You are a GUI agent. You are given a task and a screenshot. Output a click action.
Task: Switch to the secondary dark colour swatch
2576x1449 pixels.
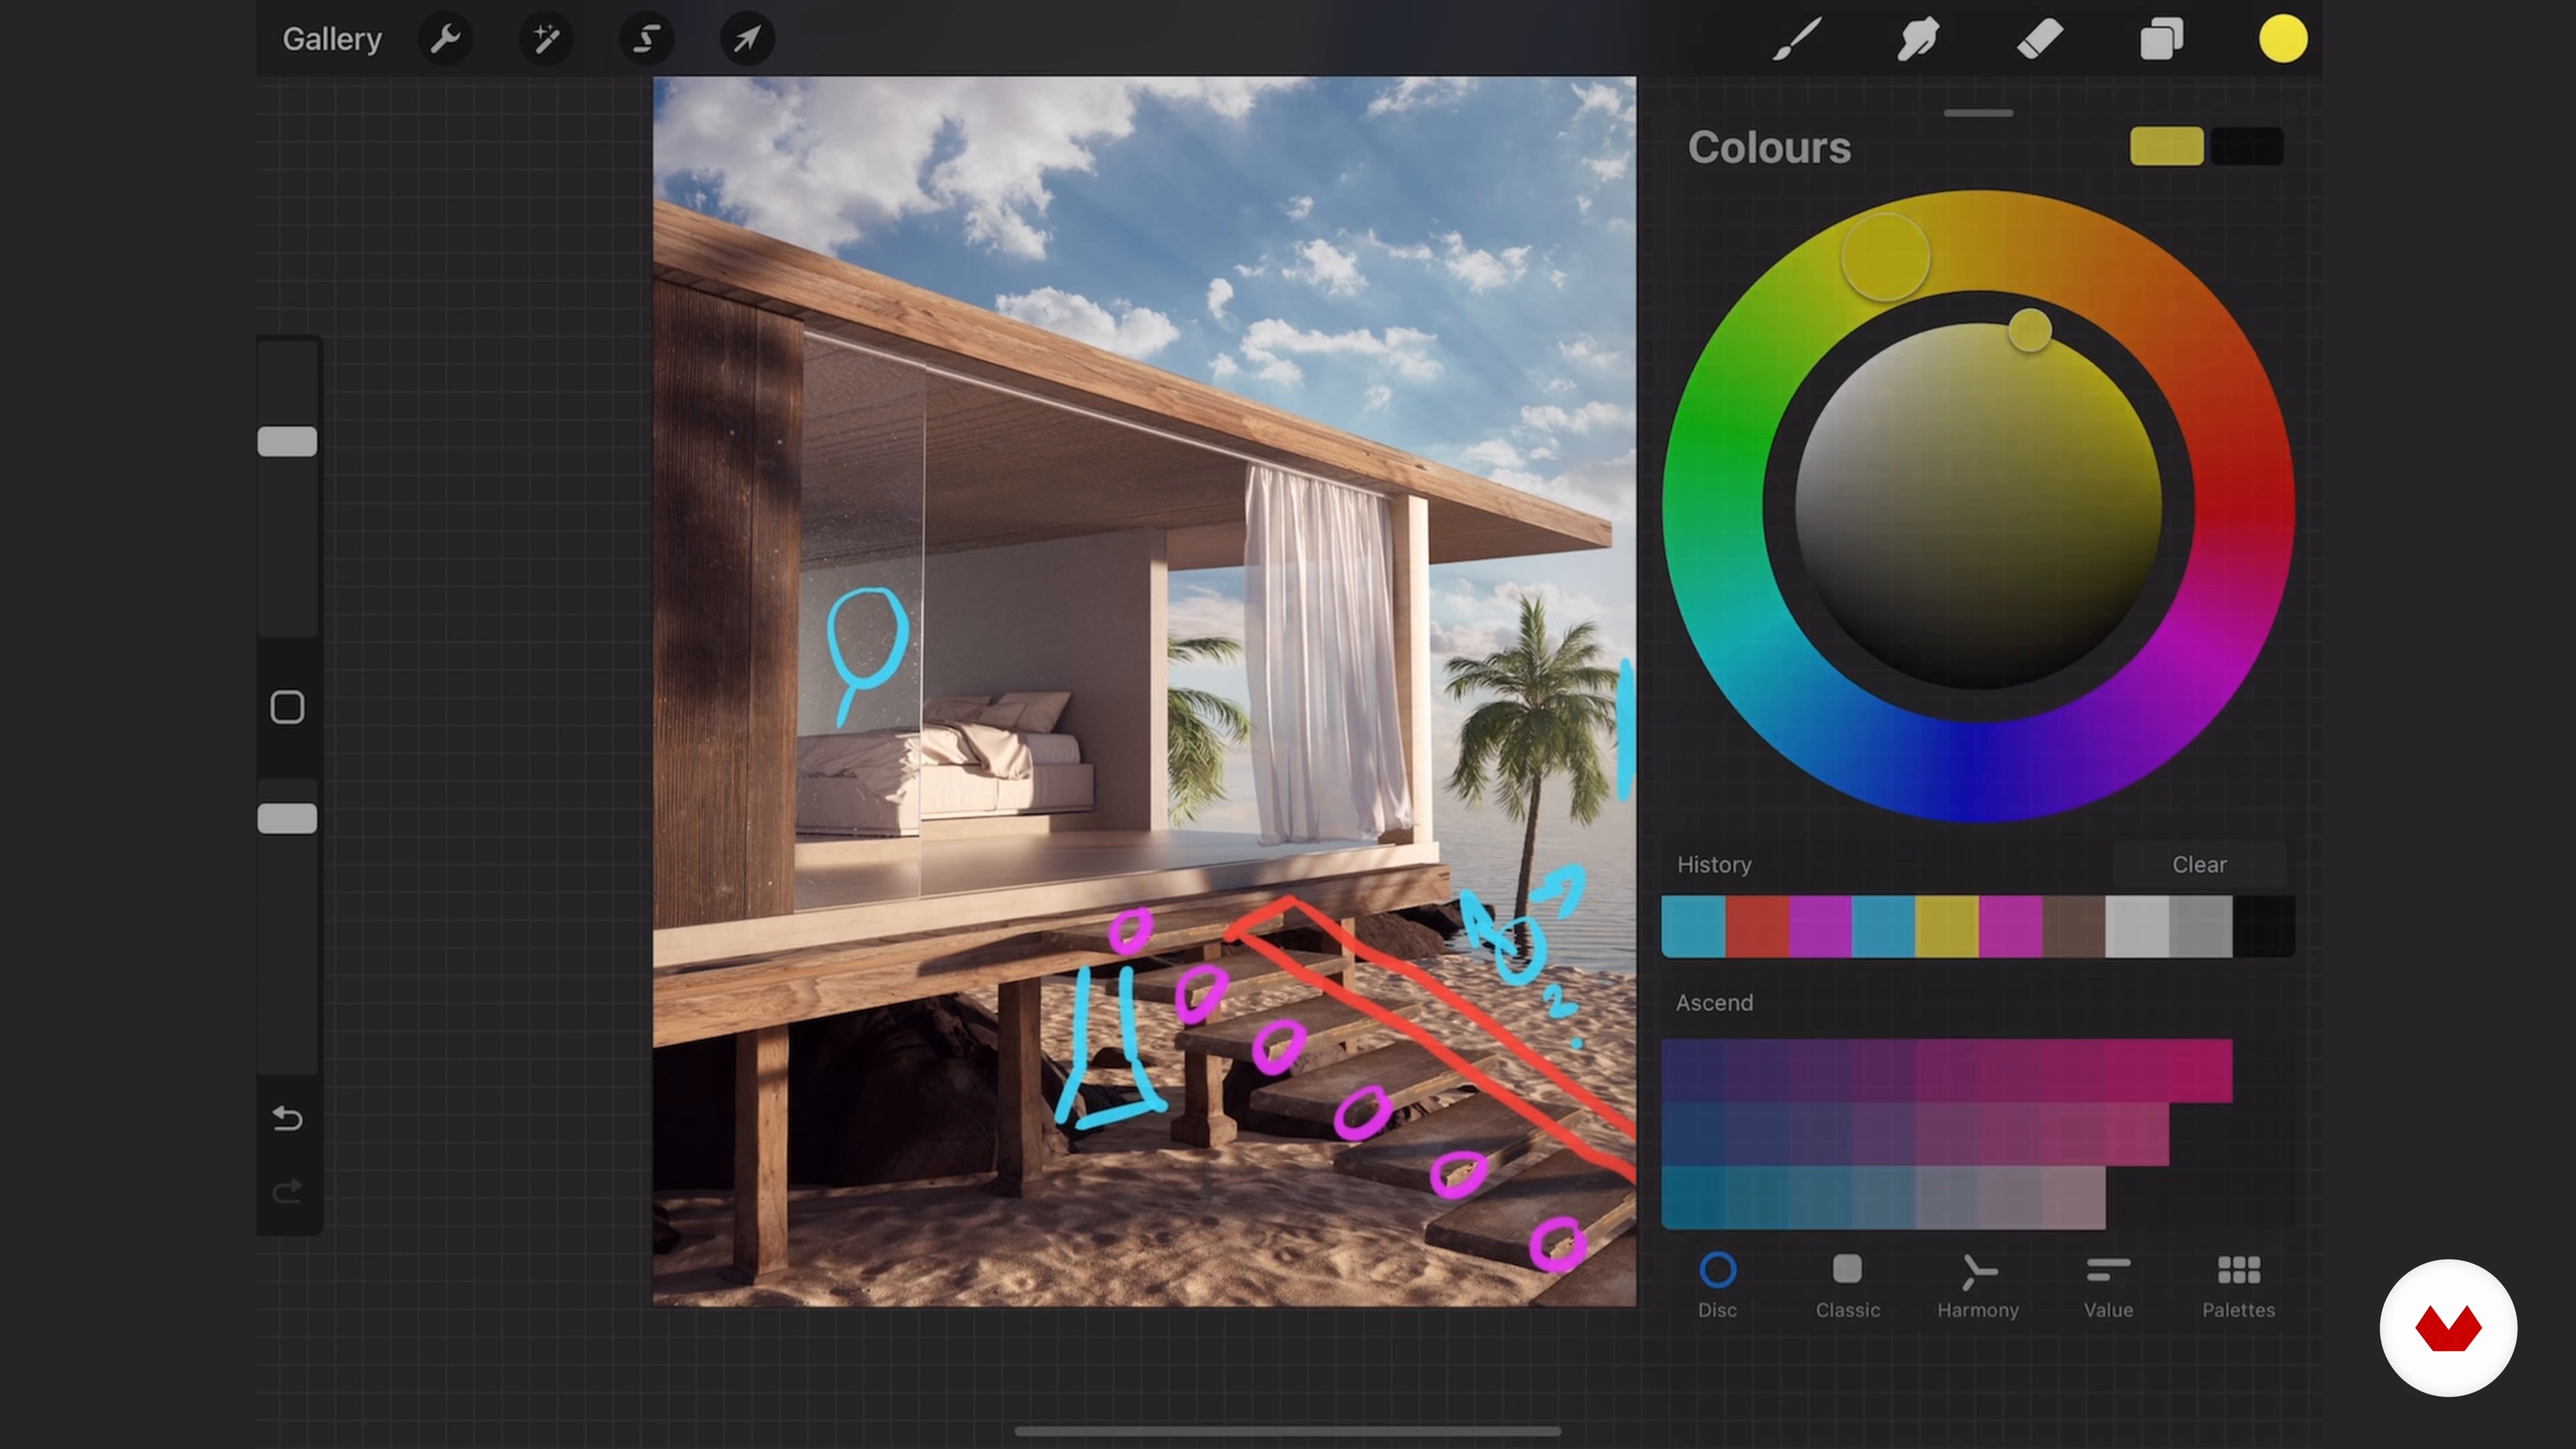2247,146
